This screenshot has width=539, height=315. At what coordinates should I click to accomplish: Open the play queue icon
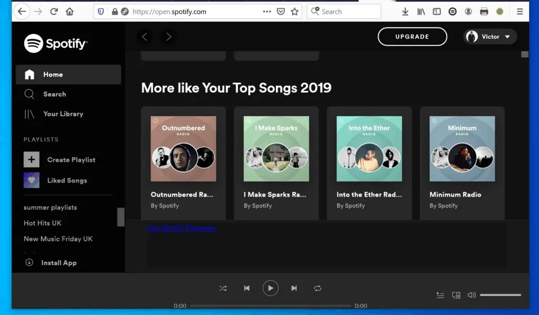(441, 295)
